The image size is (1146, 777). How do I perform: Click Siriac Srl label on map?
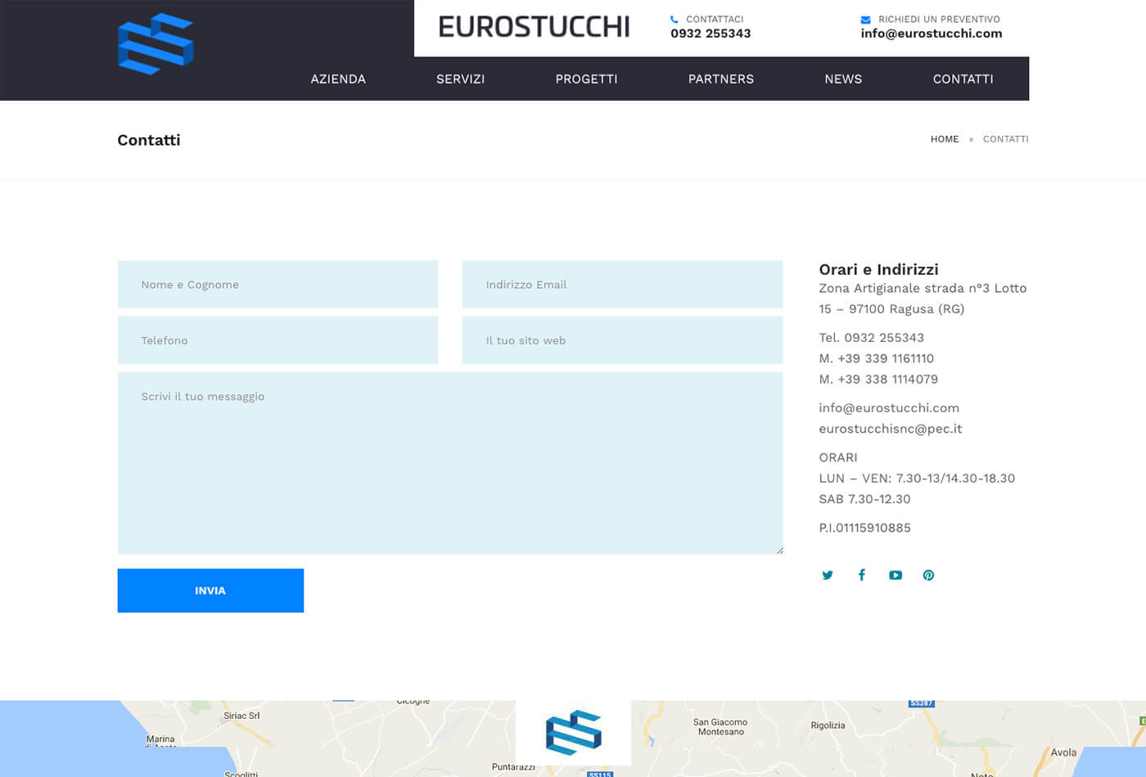coord(241,716)
